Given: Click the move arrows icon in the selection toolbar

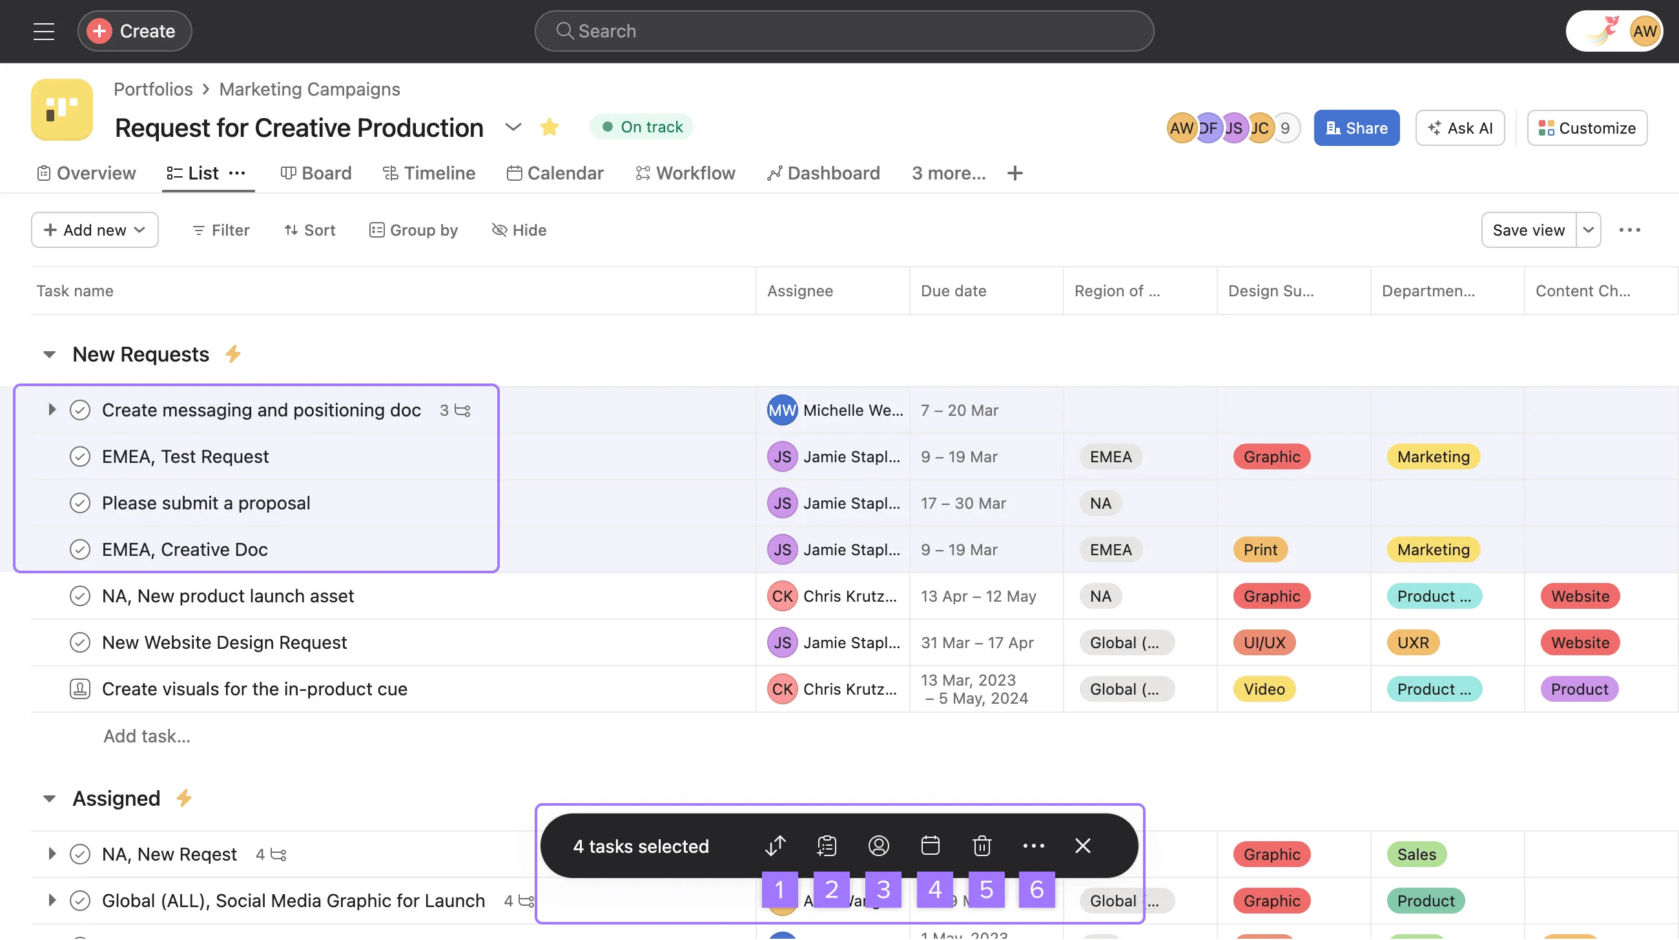Looking at the screenshot, I should [775, 846].
